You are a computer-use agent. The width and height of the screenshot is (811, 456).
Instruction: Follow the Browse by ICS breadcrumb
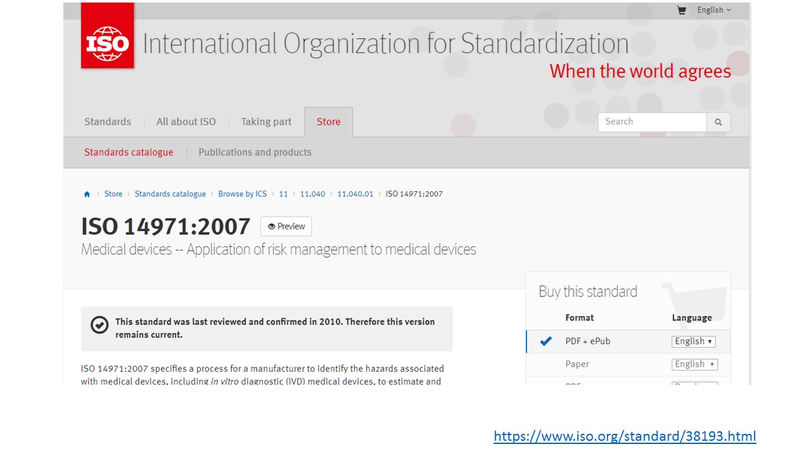243,194
